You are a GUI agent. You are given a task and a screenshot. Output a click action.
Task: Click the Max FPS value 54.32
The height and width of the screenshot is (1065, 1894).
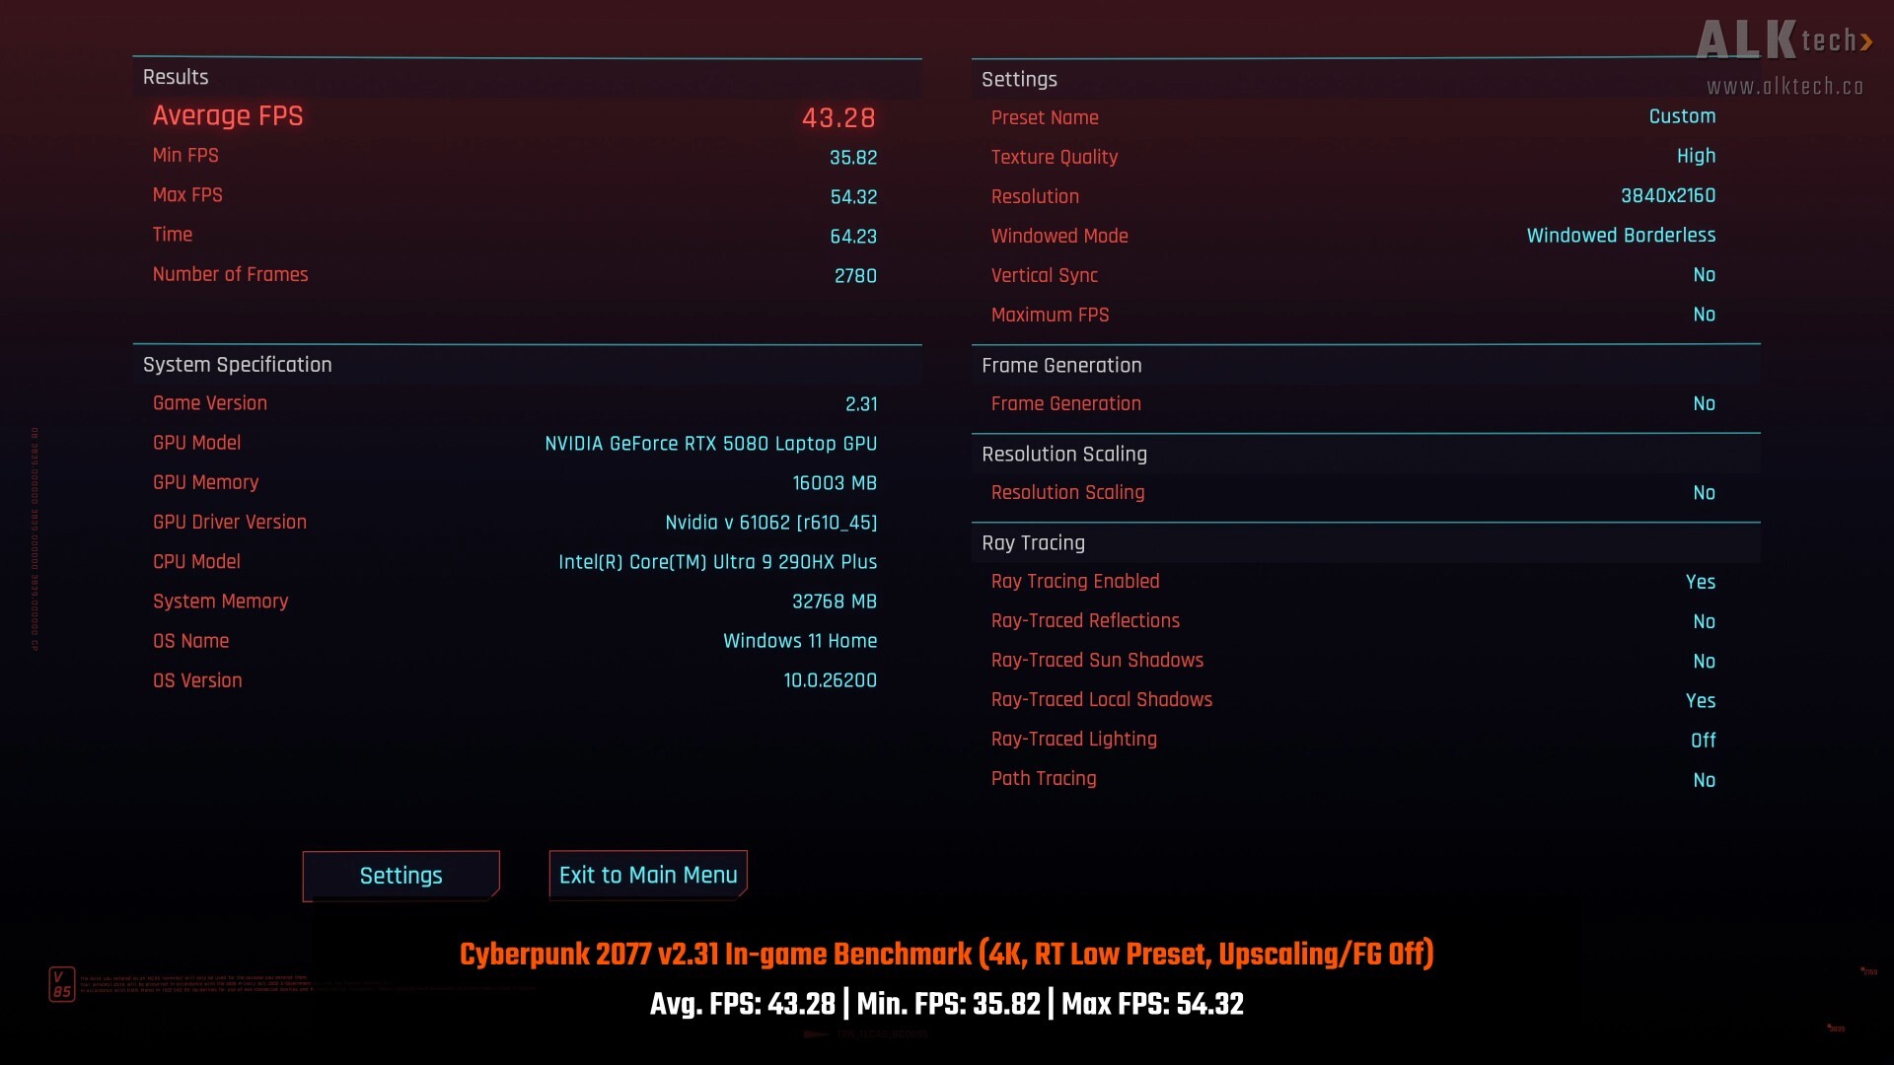pos(853,197)
